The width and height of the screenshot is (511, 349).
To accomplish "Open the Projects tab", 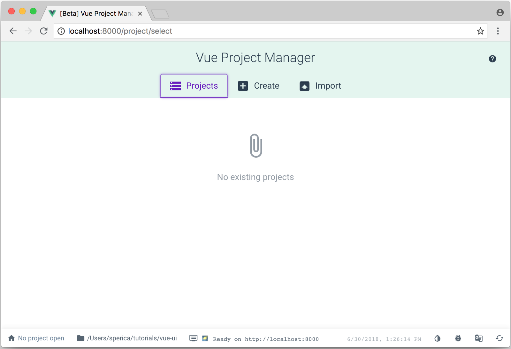I will tap(194, 86).
